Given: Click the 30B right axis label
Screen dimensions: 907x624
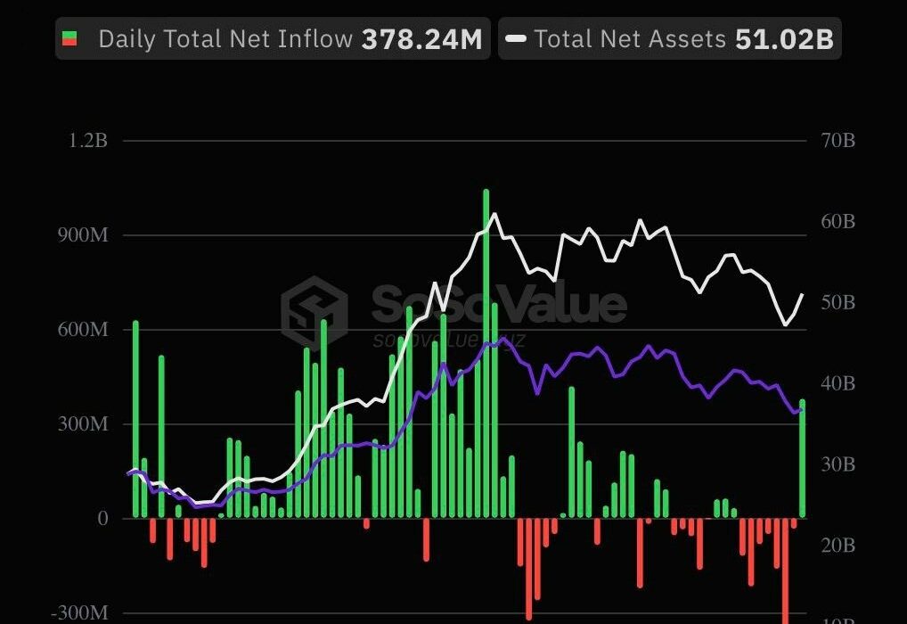Looking at the screenshot, I should [838, 464].
